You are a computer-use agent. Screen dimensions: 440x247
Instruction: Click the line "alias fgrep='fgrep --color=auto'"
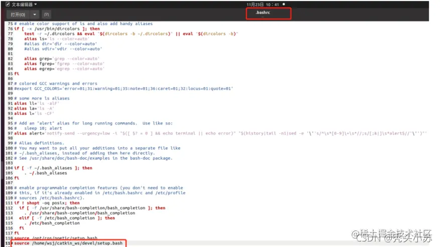(64, 64)
